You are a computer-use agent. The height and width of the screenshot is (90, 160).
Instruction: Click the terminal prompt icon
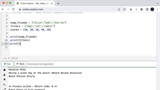(4, 84)
